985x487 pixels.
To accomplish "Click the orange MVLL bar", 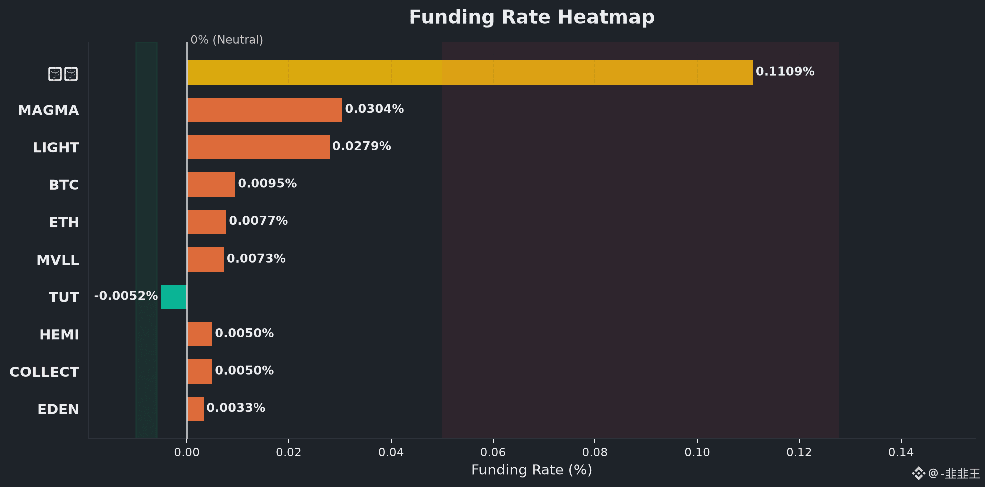I will pos(206,259).
